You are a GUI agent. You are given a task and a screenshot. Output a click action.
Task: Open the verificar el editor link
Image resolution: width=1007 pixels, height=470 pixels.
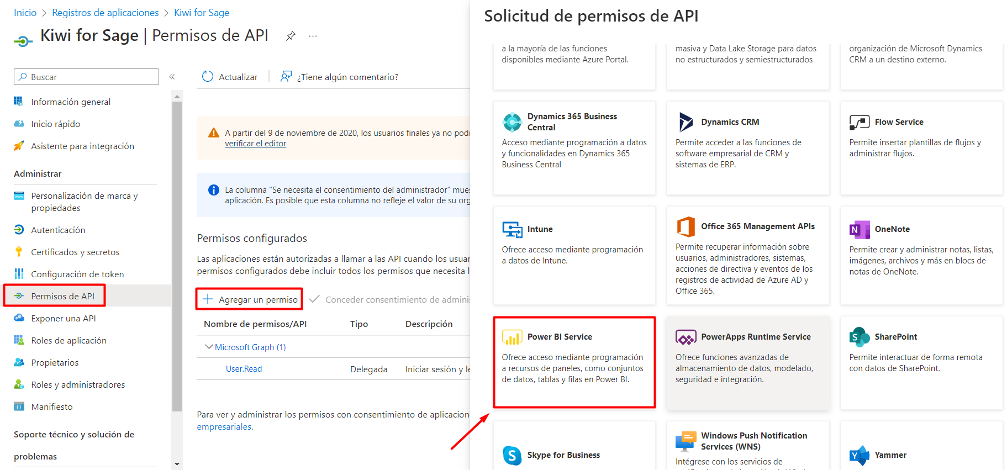tap(255, 144)
